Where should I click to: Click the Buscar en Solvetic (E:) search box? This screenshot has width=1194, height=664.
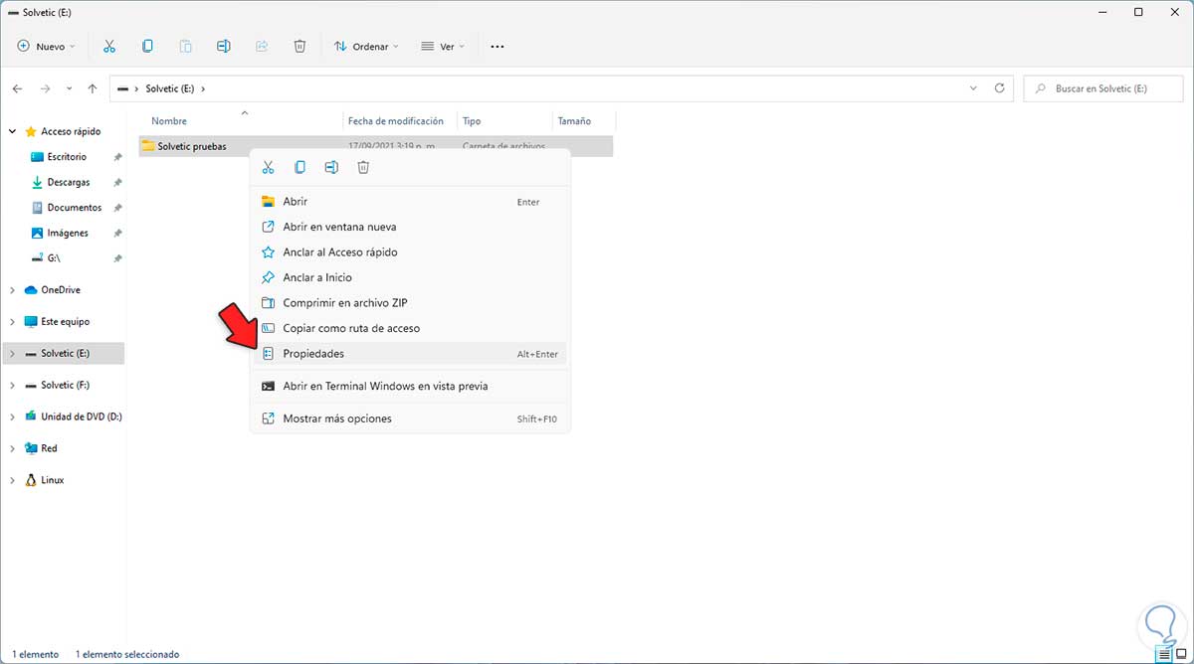1103,88
